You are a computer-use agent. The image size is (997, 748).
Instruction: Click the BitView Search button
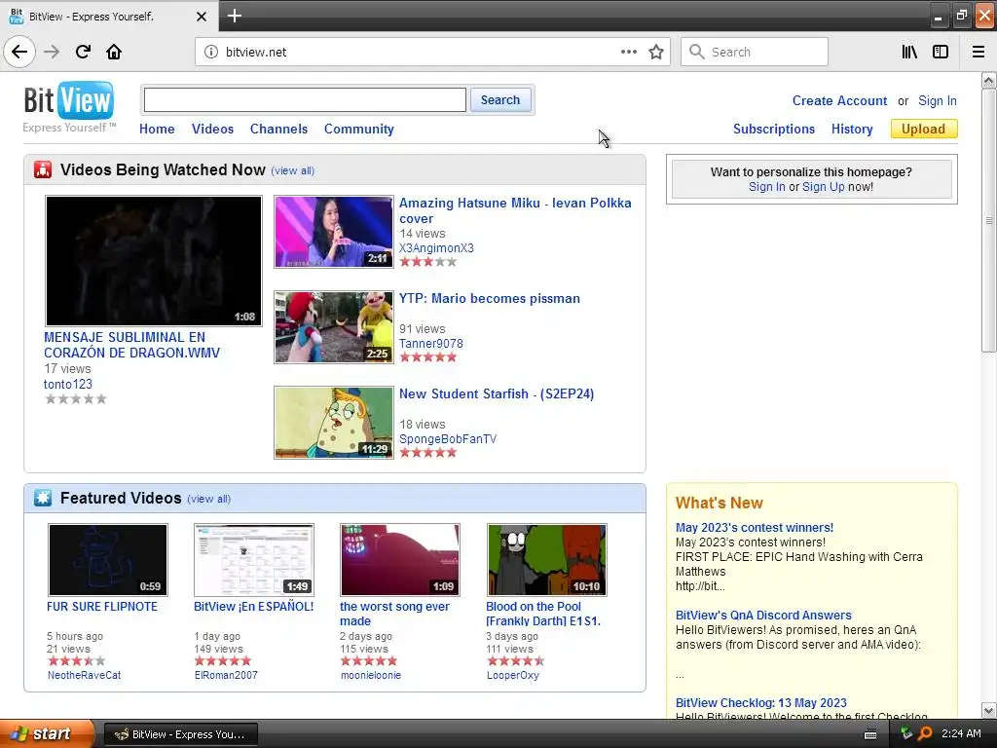(x=500, y=100)
